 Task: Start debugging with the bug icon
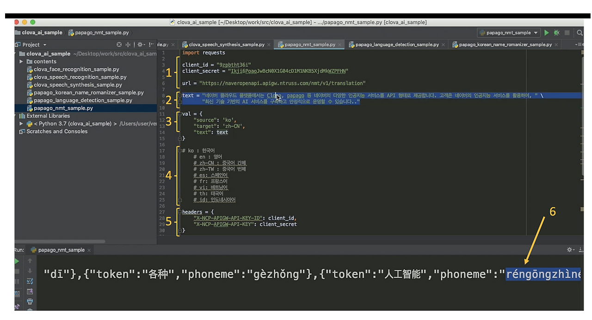557,33
